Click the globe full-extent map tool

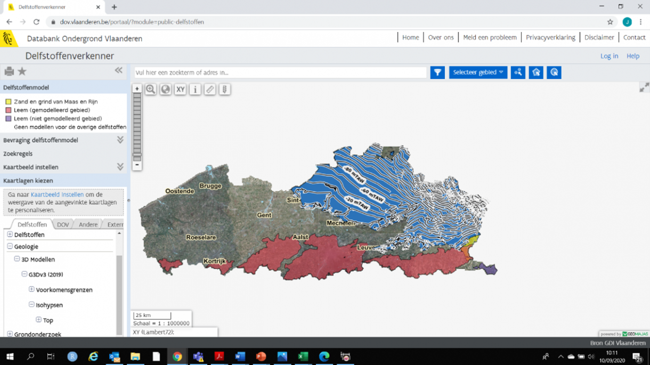[166, 90]
